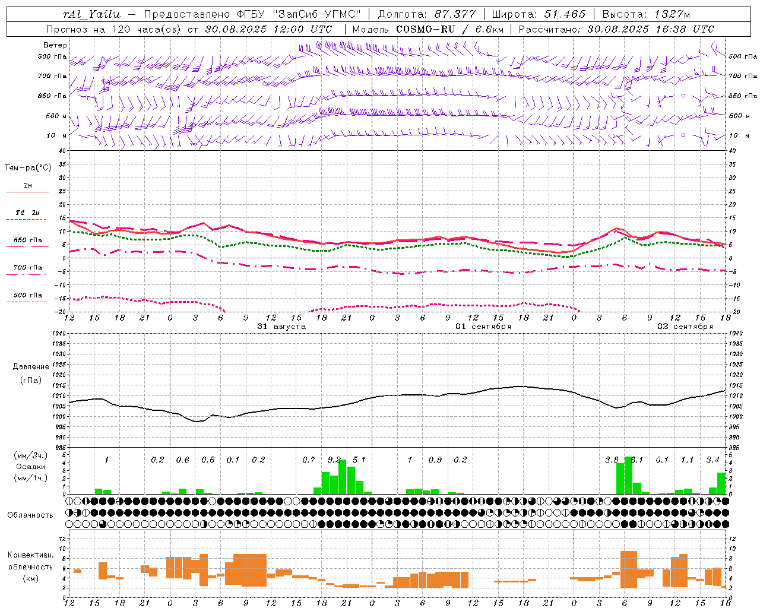Screen dimensions: 760x608
Task: Click line sample under Td 2м legend
Action: pos(27,220)
